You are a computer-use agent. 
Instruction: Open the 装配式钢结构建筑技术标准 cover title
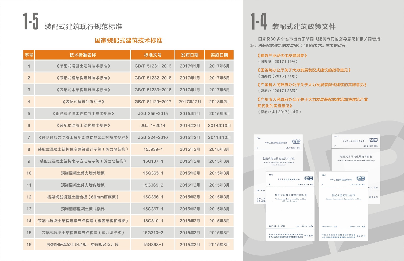(x=279, y=159)
